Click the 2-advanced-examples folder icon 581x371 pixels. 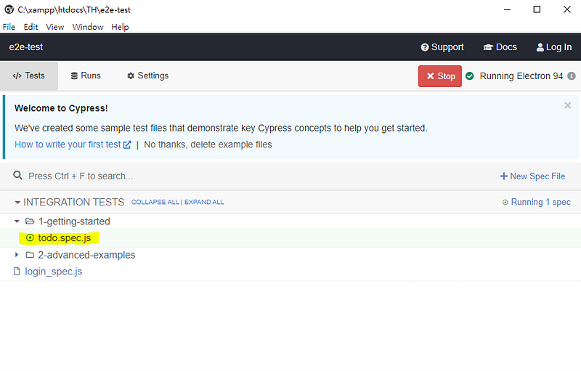point(30,255)
